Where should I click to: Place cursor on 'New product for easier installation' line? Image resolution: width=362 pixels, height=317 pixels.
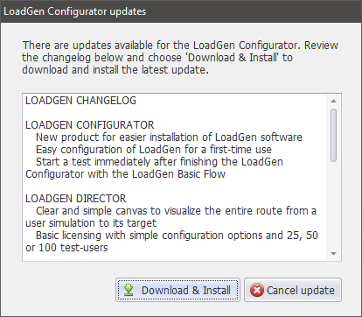pos(169,137)
